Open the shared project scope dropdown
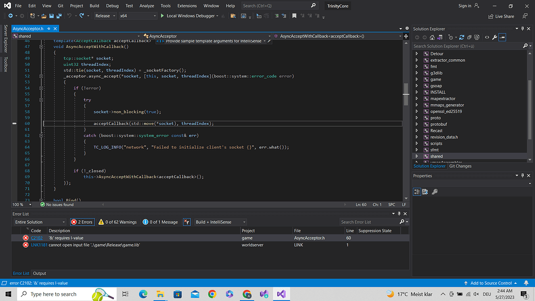 pyautogui.click(x=76, y=36)
